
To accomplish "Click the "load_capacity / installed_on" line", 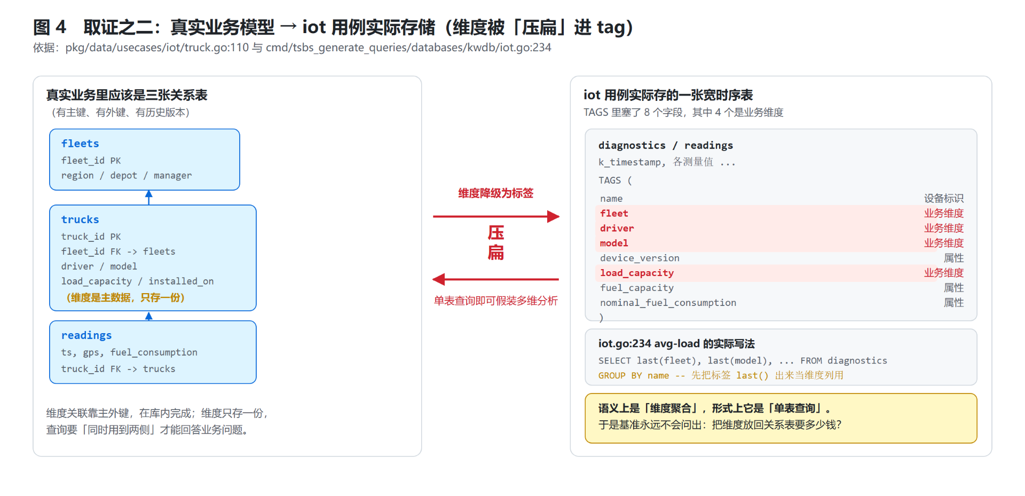I will 137,281.
